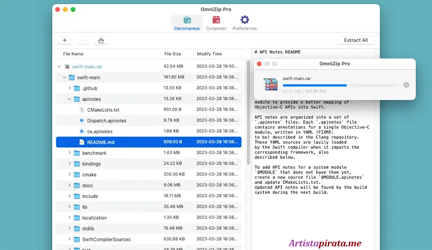Expand the SwiftCompilerSources folder
This screenshot has width=432, height=250.
[x=69, y=239]
